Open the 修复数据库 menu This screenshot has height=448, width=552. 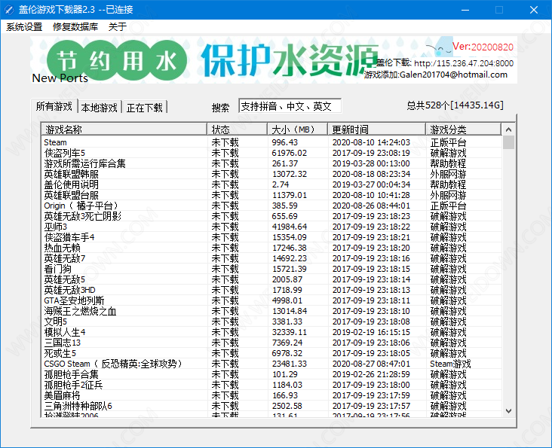click(x=75, y=26)
